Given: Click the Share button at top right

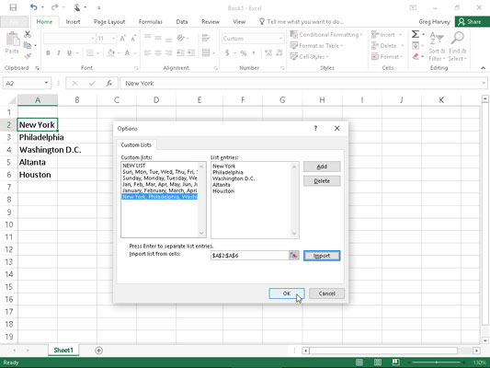Looking at the screenshot, I should (470, 22).
